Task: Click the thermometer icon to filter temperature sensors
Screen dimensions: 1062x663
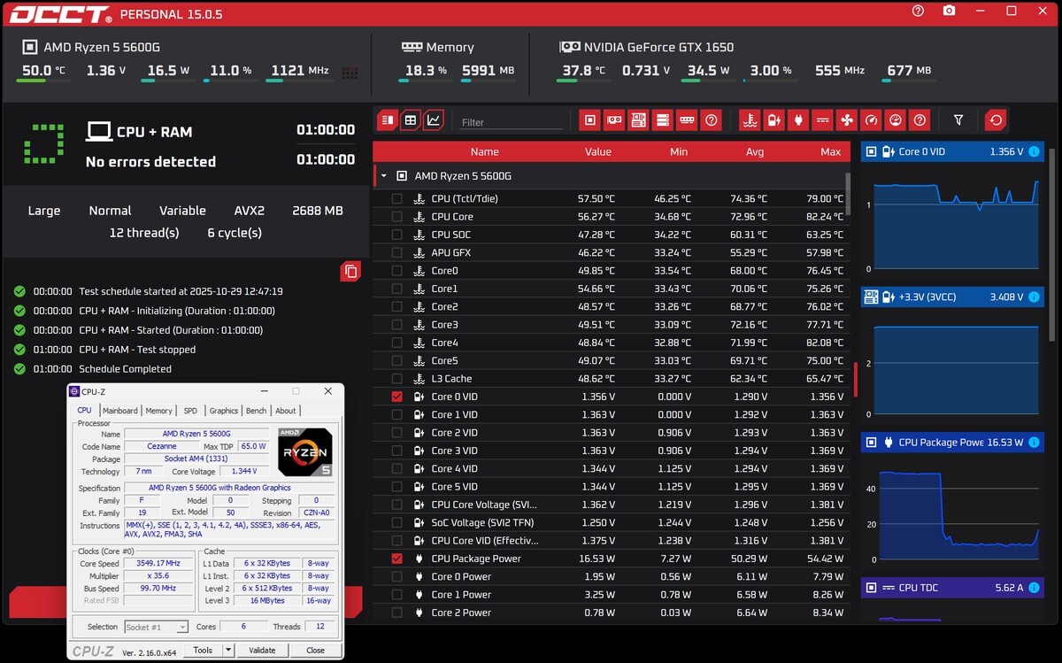Action: coord(750,119)
